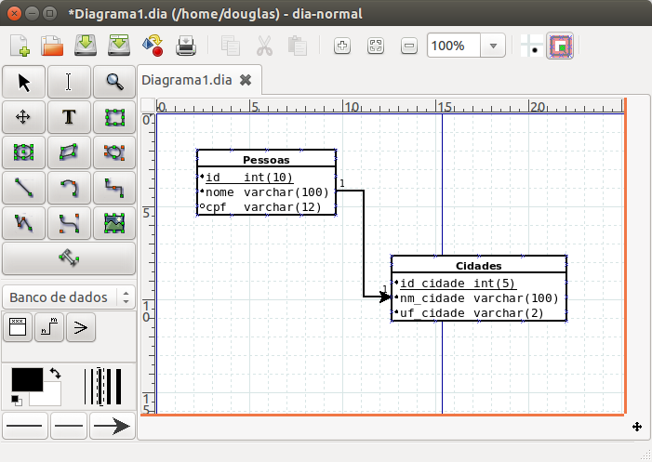
Task: Switch to the Diagrama1.dia tab
Action: coord(186,80)
